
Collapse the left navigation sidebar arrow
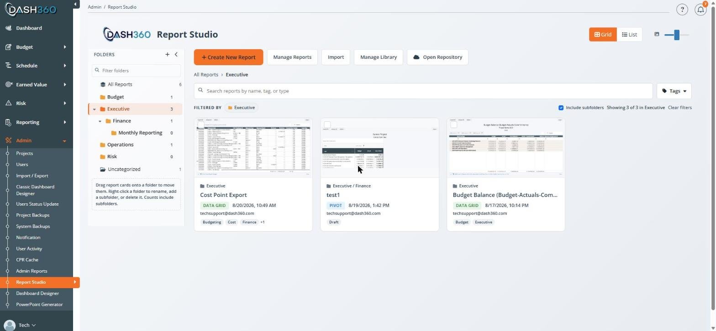(75, 4)
